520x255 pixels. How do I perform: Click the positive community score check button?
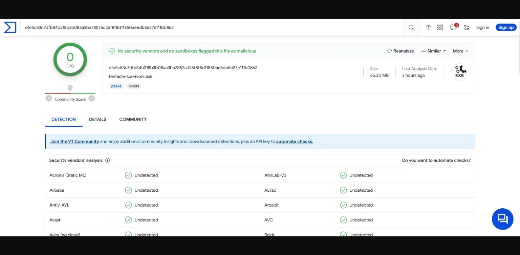click(92, 99)
